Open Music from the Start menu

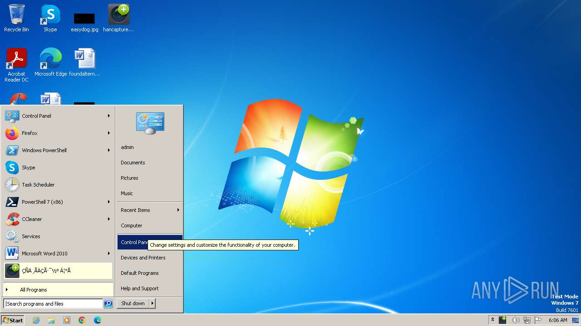pyautogui.click(x=150, y=193)
